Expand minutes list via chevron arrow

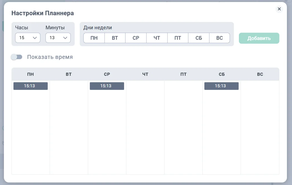point(65,38)
